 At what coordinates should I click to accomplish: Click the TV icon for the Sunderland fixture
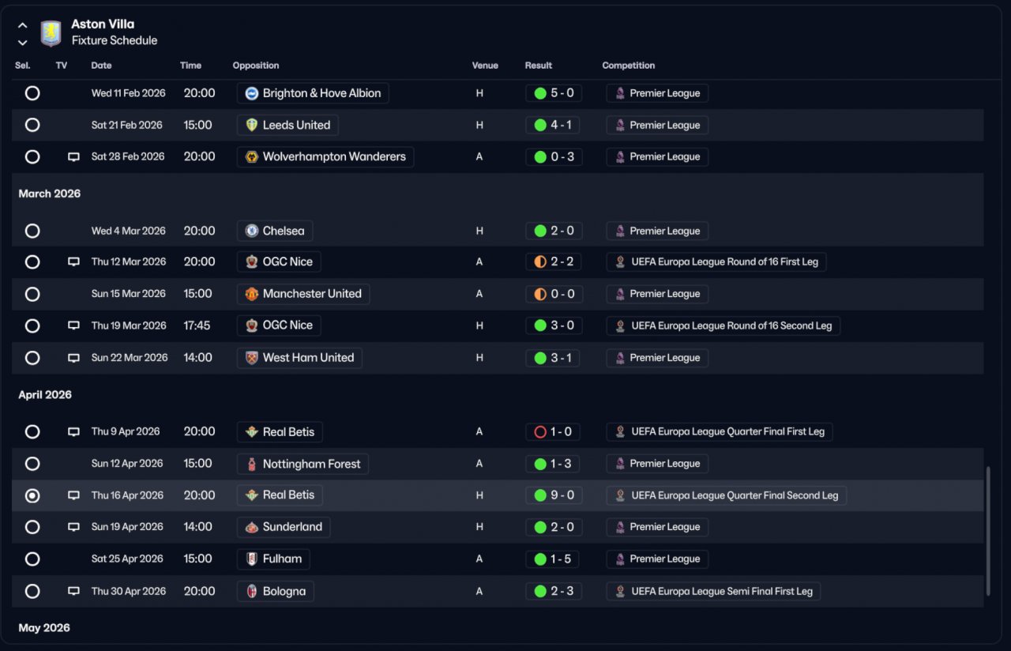click(x=73, y=527)
